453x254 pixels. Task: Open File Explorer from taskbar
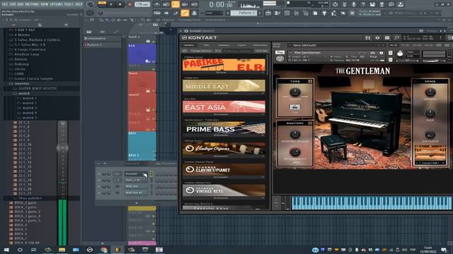pos(62,250)
